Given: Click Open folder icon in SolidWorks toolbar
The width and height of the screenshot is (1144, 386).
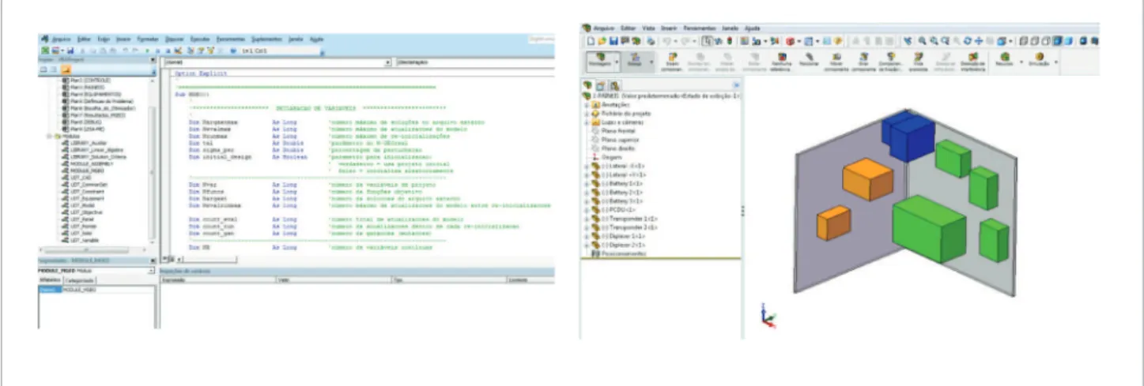Looking at the screenshot, I should 602,40.
